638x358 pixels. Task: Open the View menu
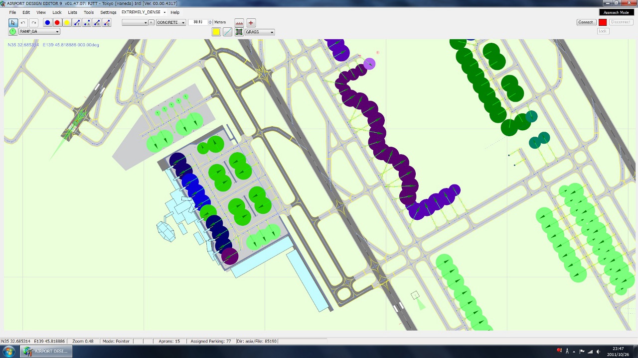coord(41,12)
